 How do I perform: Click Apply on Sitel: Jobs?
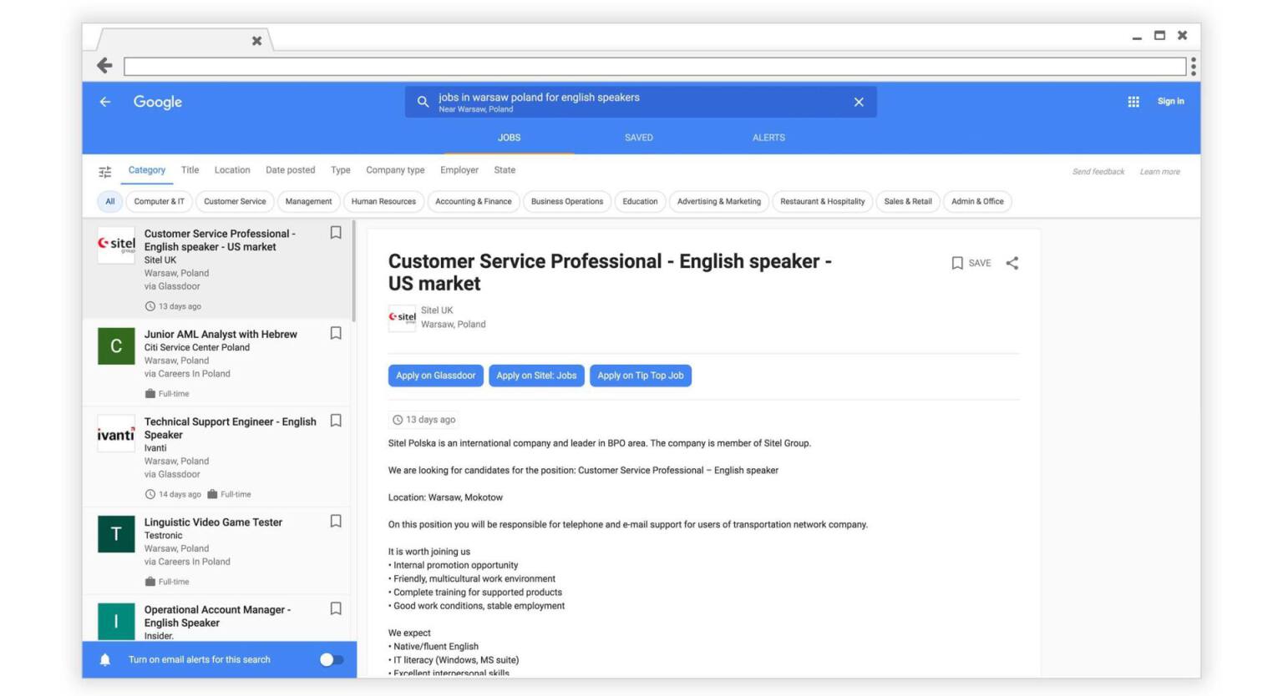click(x=536, y=376)
